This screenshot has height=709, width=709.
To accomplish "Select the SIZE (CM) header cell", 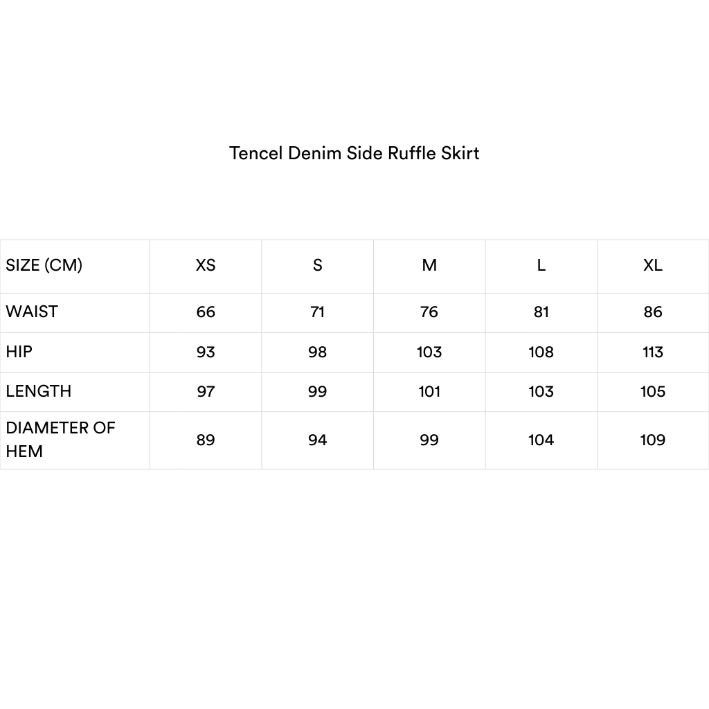I will point(44,265).
